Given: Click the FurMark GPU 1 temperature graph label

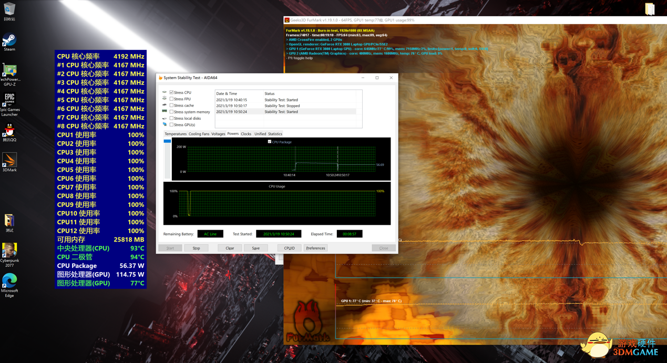Looking at the screenshot, I should (371, 301).
